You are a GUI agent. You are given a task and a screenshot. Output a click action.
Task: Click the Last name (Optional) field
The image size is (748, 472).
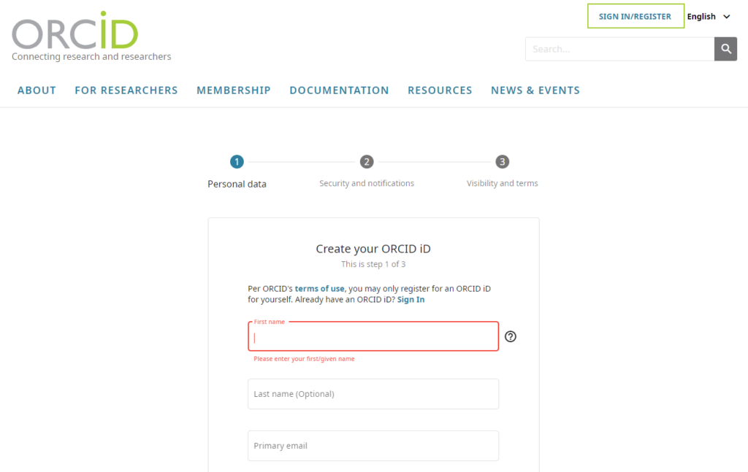tap(373, 394)
